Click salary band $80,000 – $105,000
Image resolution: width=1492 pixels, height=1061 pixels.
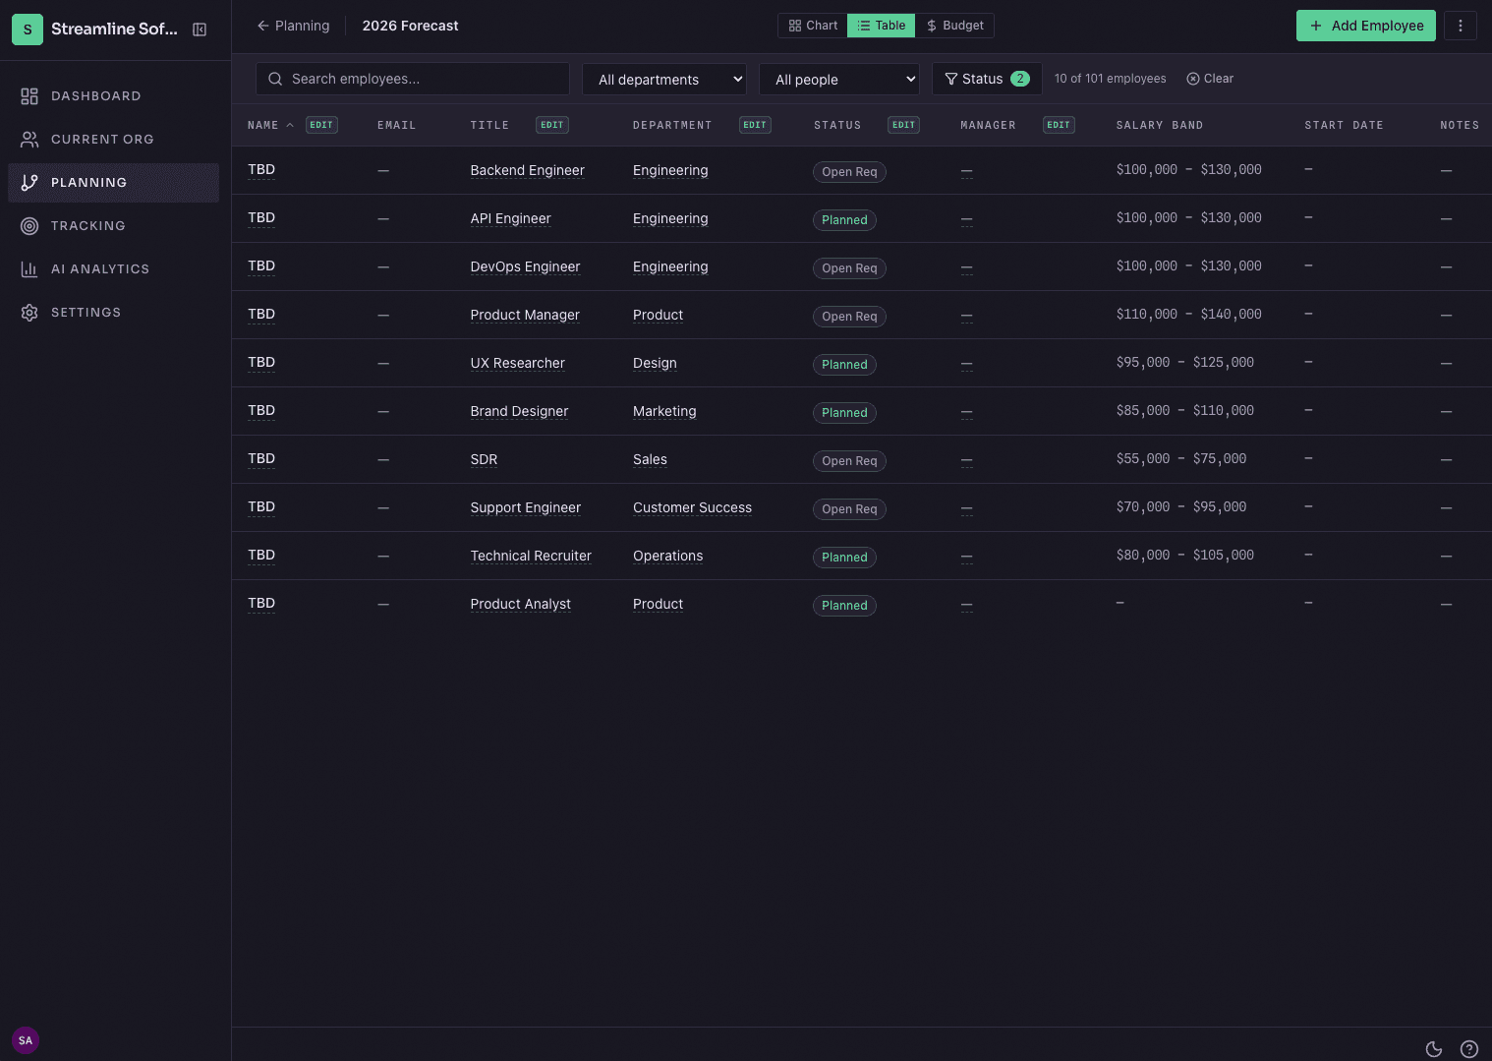click(x=1185, y=556)
